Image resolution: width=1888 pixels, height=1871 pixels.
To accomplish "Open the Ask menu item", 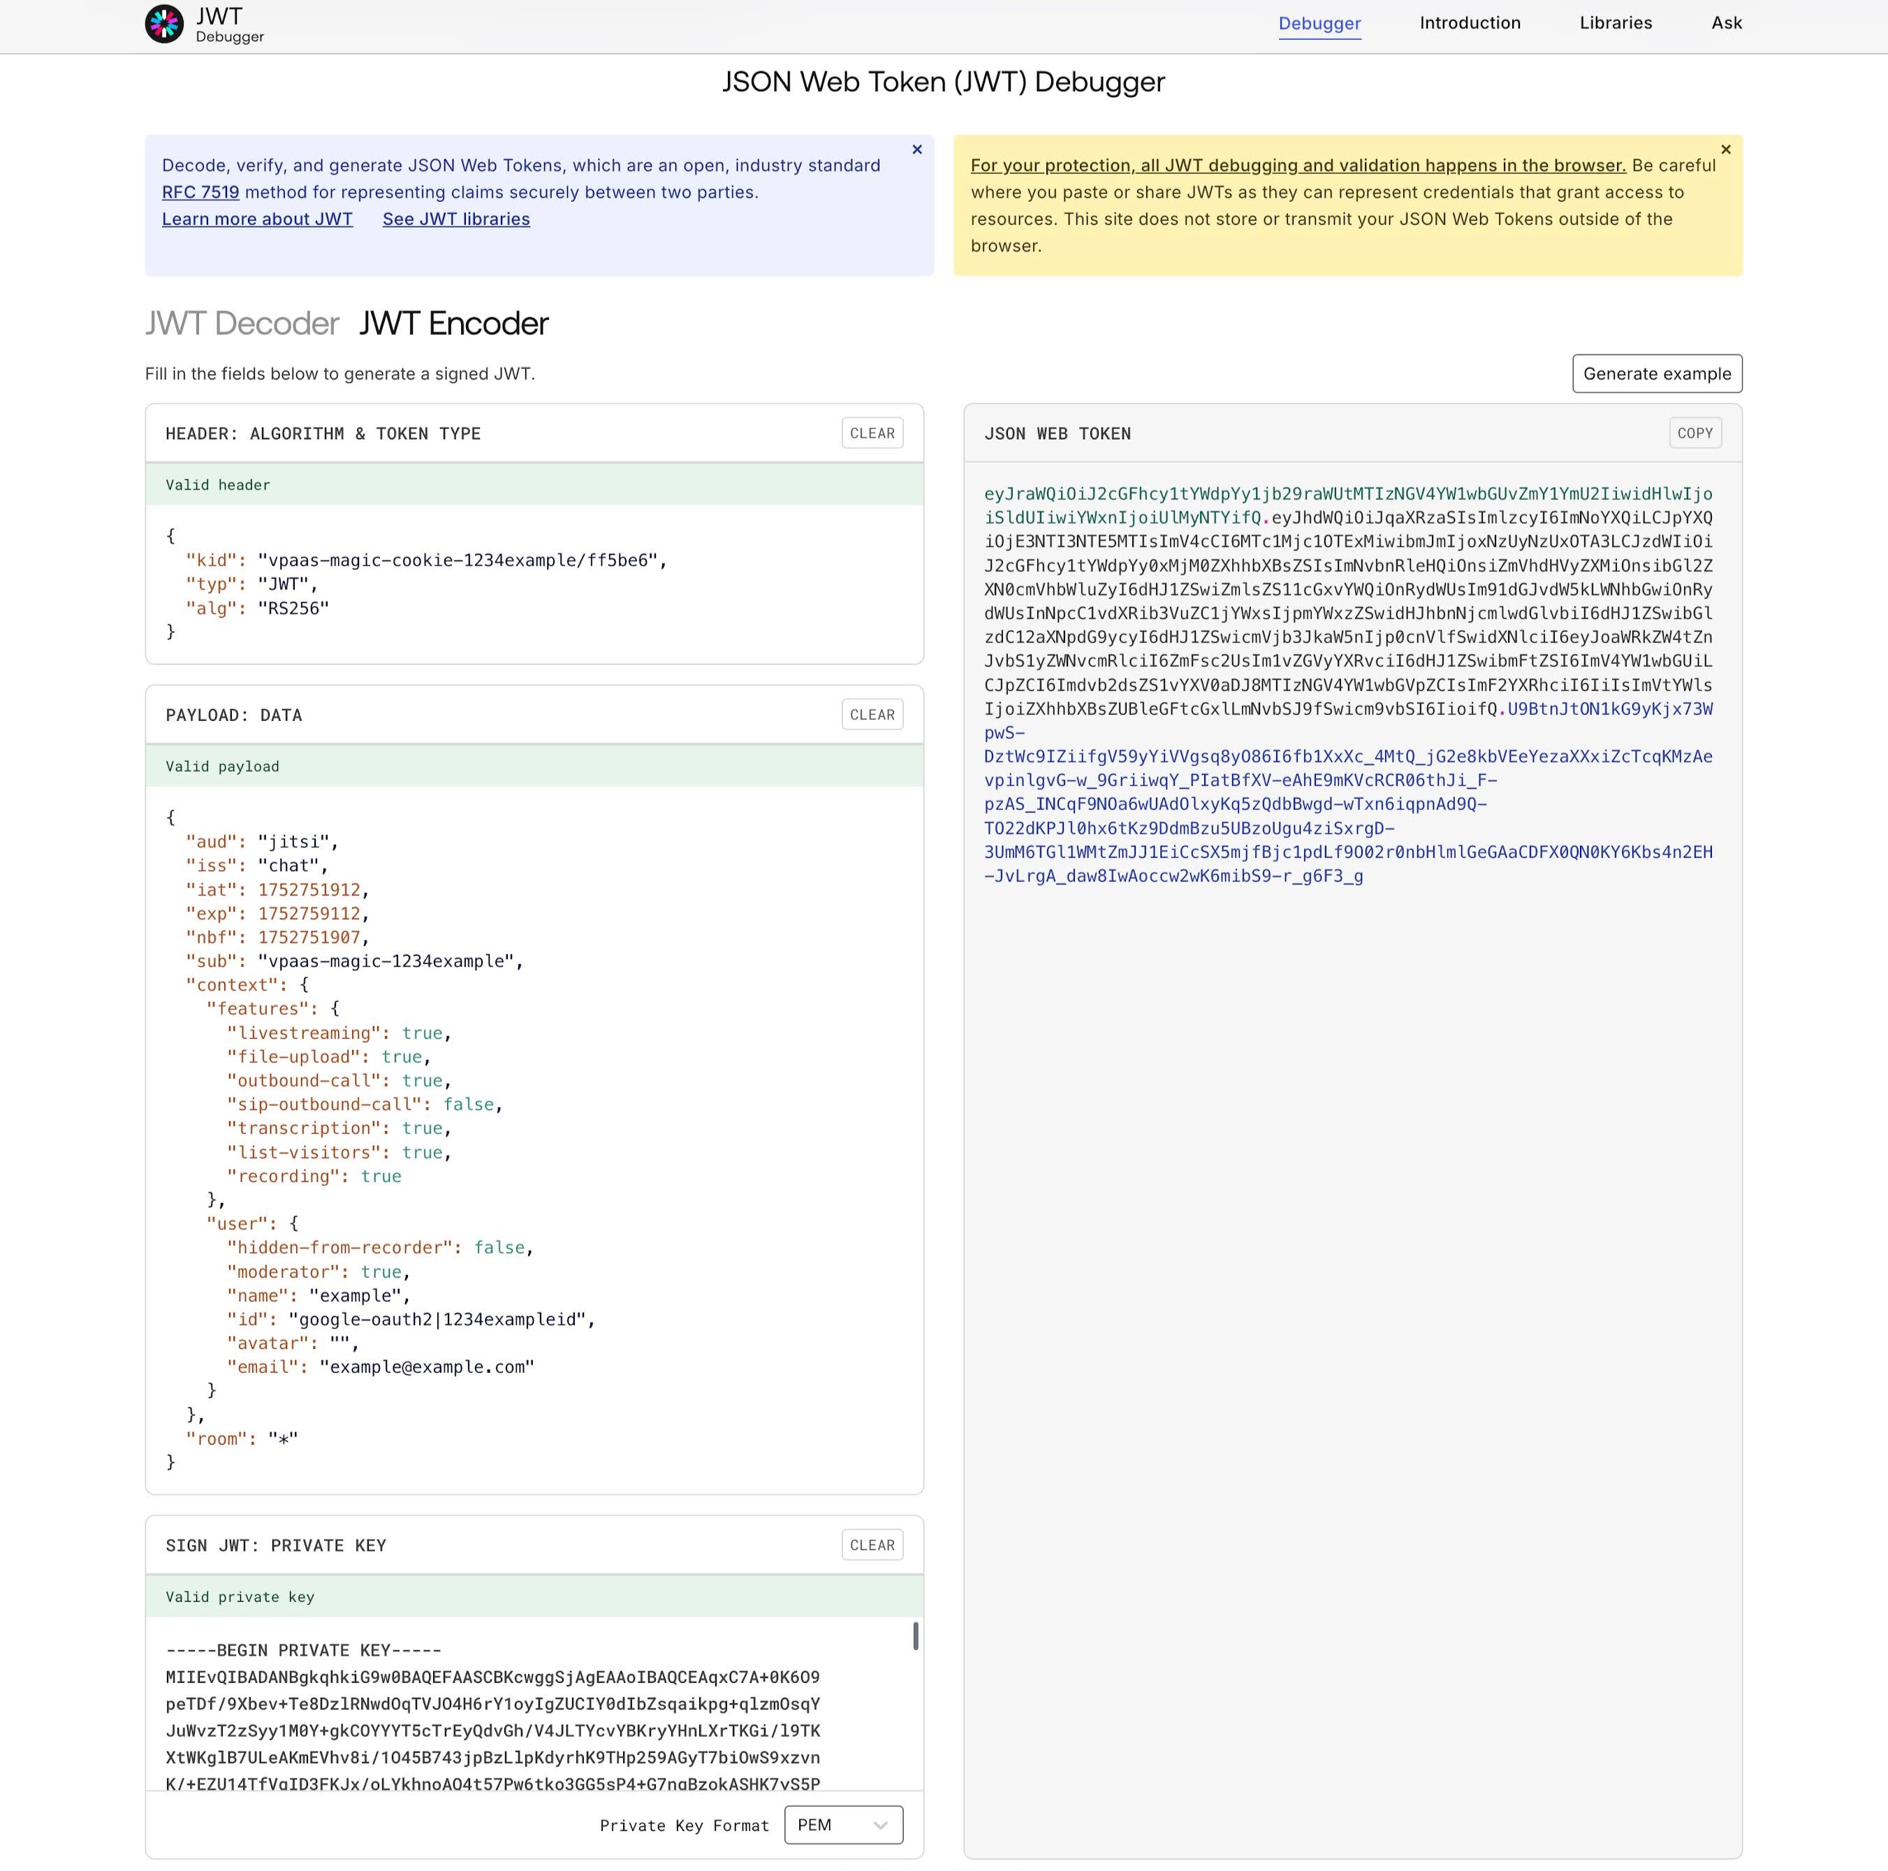I will click(1726, 24).
